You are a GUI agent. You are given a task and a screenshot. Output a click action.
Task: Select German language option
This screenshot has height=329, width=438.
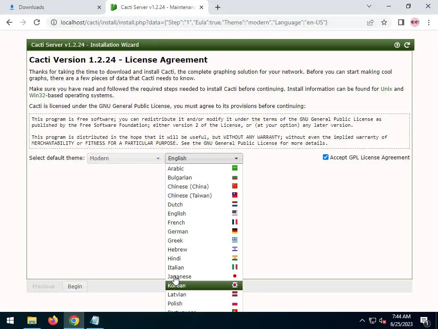pos(204,231)
